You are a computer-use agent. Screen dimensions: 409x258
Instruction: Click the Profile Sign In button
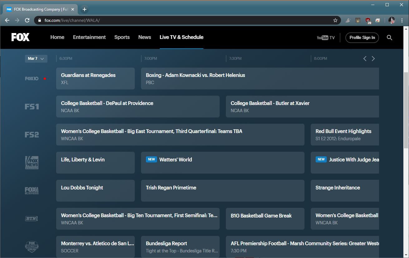(362, 38)
